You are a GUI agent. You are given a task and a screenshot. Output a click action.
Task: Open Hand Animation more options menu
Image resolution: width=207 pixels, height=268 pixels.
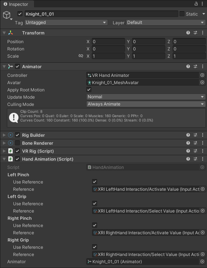coord(203,159)
